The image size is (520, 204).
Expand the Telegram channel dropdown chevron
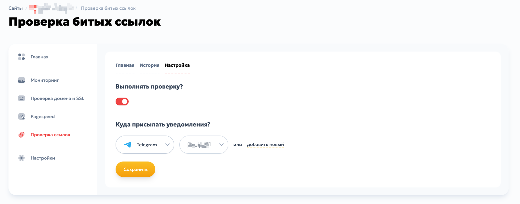pyautogui.click(x=167, y=145)
